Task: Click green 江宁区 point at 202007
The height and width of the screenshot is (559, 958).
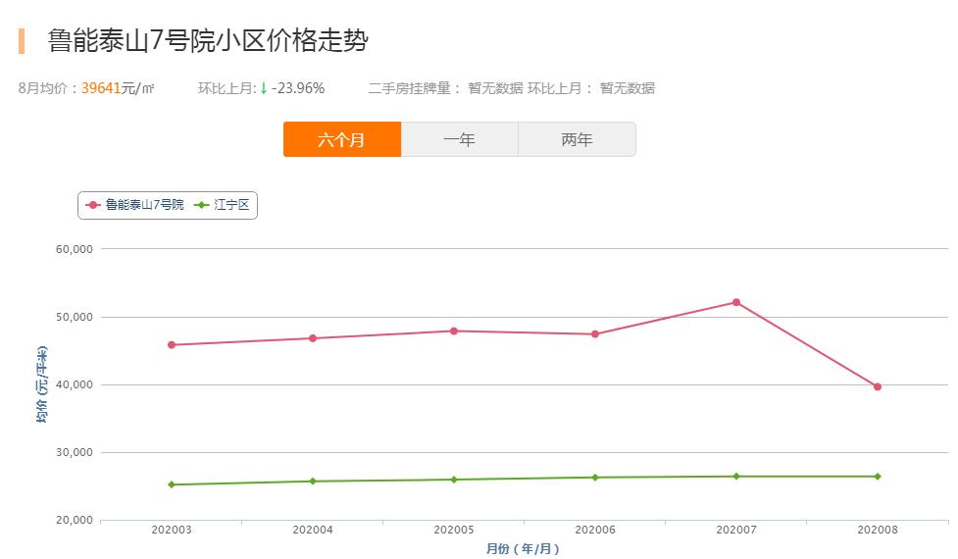Action: 736,477
